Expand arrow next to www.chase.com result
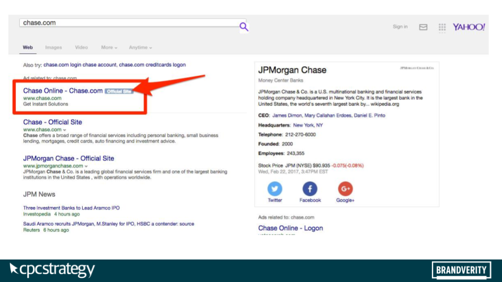 pos(65,130)
